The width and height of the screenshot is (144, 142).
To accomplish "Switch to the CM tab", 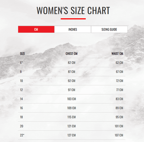I will [x=36, y=29].
